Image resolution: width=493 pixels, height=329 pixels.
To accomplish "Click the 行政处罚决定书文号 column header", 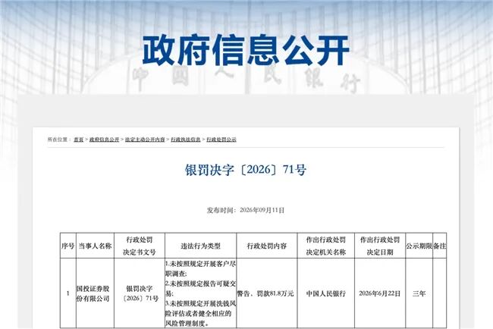I will pyautogui.click(x=140, y=246).
